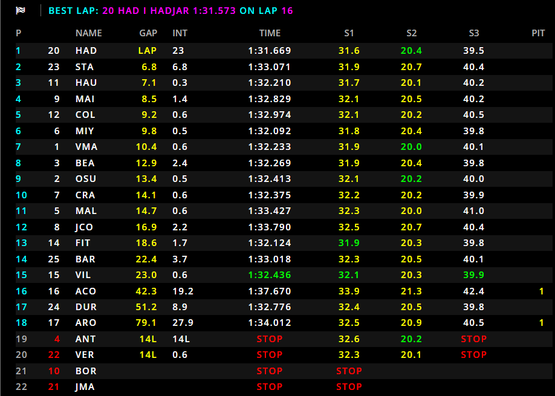
Task: Click position number 15 for VIL
Action: (20, 274)
